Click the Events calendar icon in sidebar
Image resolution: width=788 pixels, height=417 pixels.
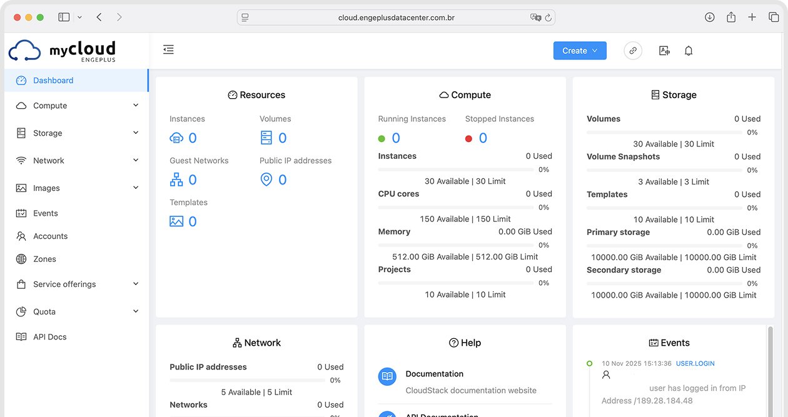coord(21,213)
